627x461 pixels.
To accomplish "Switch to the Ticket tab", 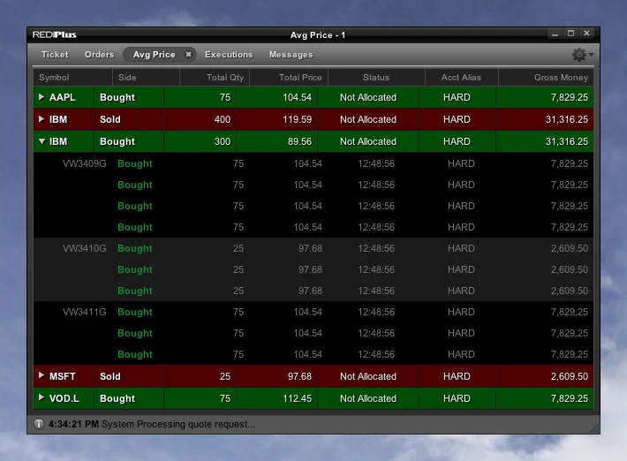I will coord(55,55).
